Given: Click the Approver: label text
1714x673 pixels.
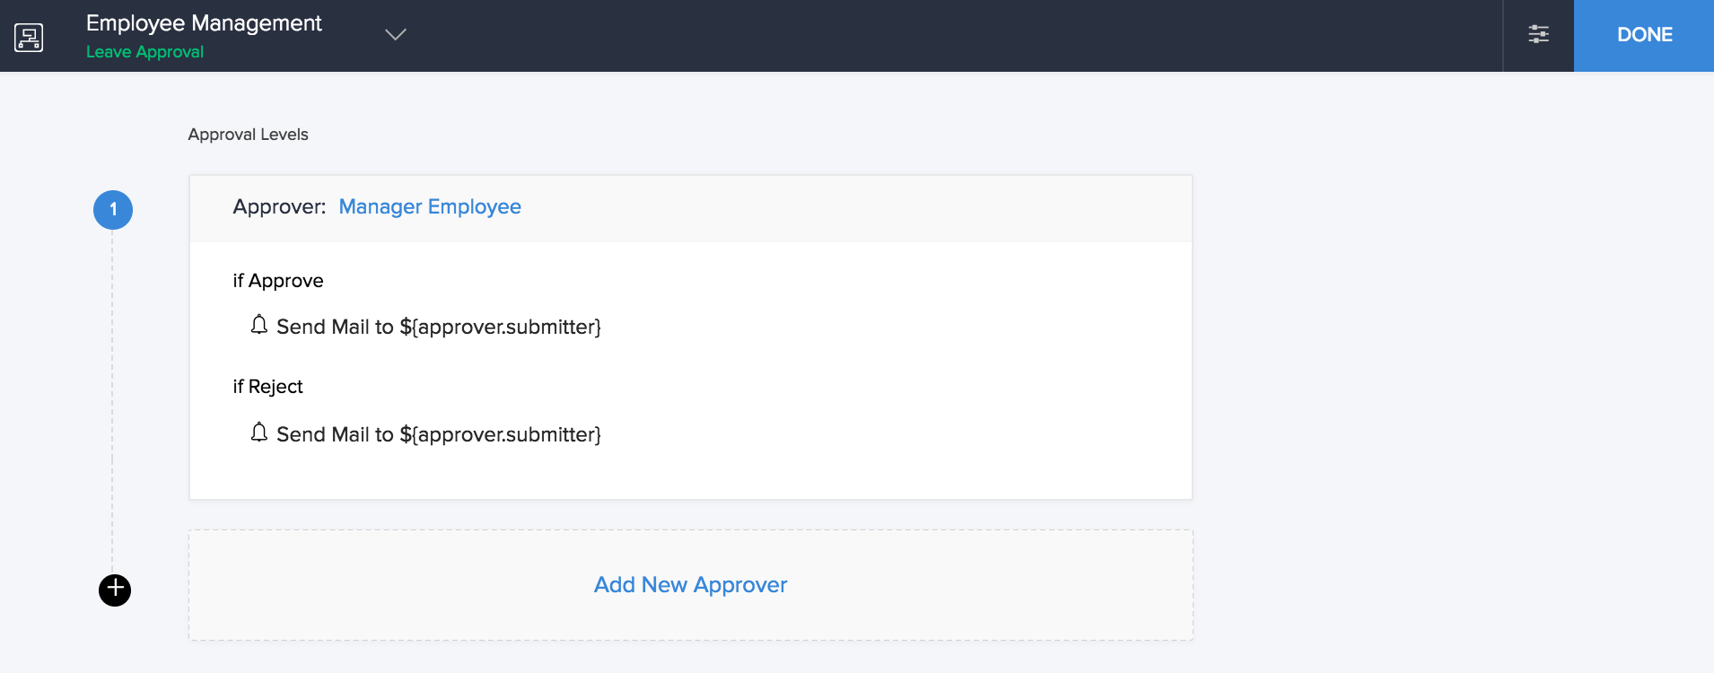Looking at the screenshot, I should (x=279, y=206).
